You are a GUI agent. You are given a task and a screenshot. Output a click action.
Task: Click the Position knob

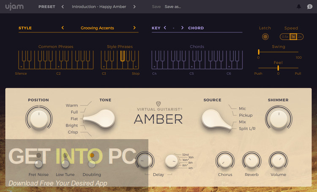(x=39, y=118)
